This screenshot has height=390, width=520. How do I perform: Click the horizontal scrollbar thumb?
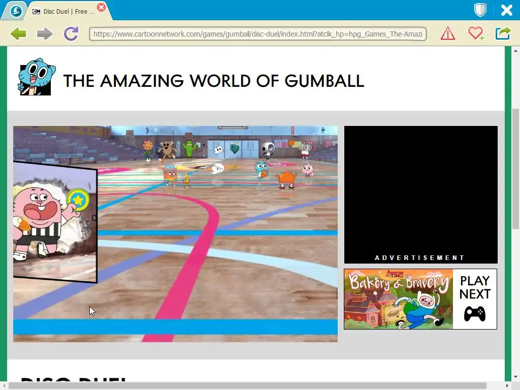click(x=247, y=385)
